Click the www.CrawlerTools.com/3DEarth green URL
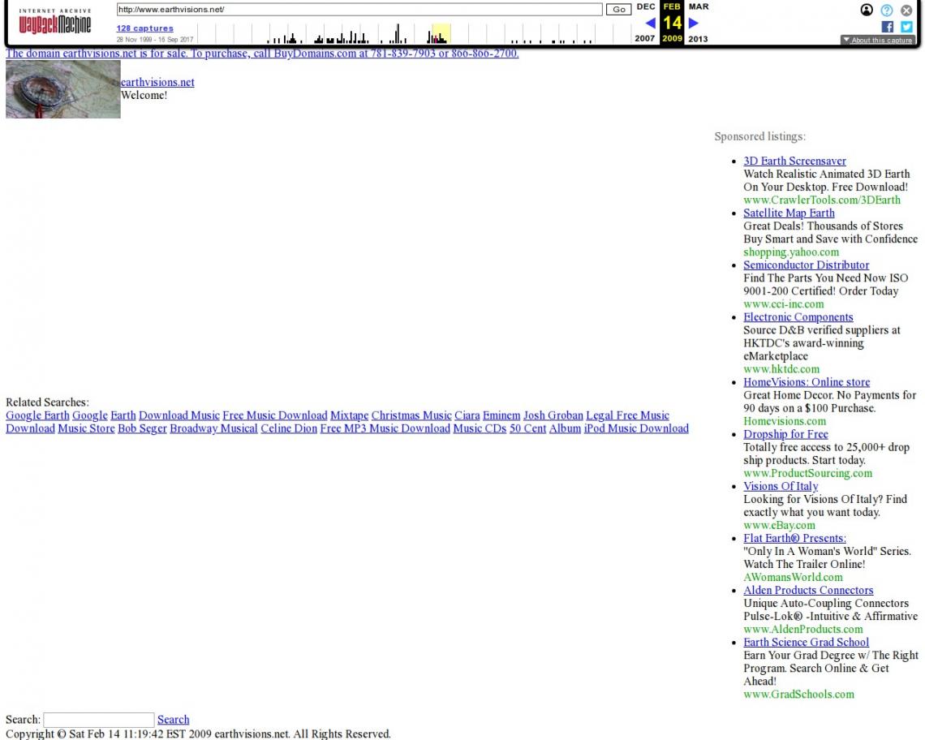Screen dimensions: 925x740 pyautogui.click(x=822, y=200)
